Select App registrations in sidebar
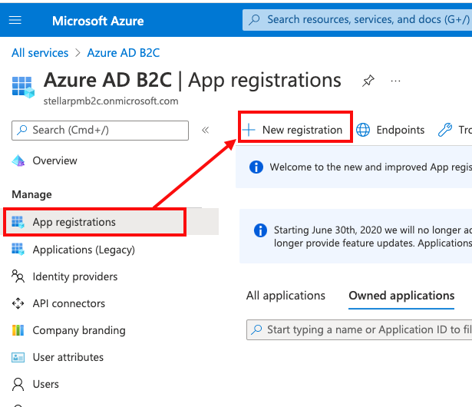The width and height of the screenshot is (472, 407). [x=74, y=222]
